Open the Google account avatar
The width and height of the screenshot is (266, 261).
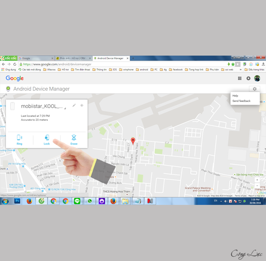pyautogui.click(x=257, y=78)
